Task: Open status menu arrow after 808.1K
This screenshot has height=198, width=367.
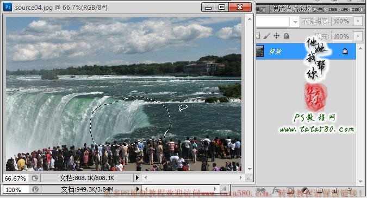Action: tap(137, 178)
